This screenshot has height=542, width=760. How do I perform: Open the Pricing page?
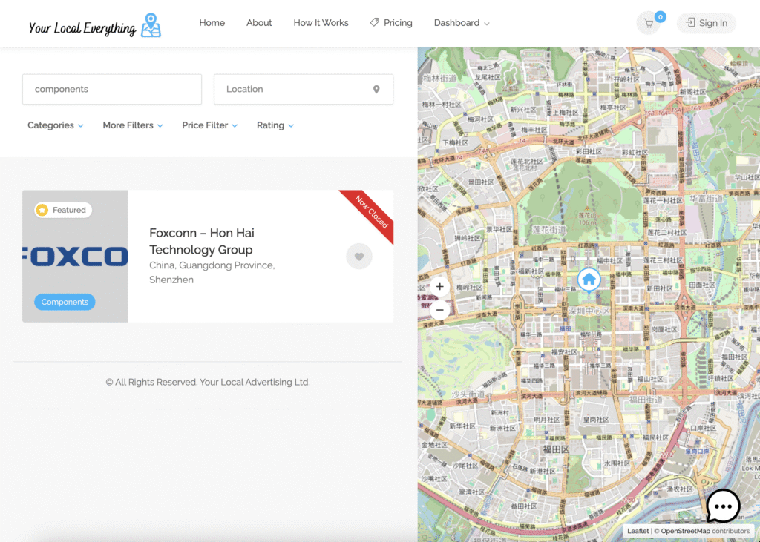click(x=391, y=23)
